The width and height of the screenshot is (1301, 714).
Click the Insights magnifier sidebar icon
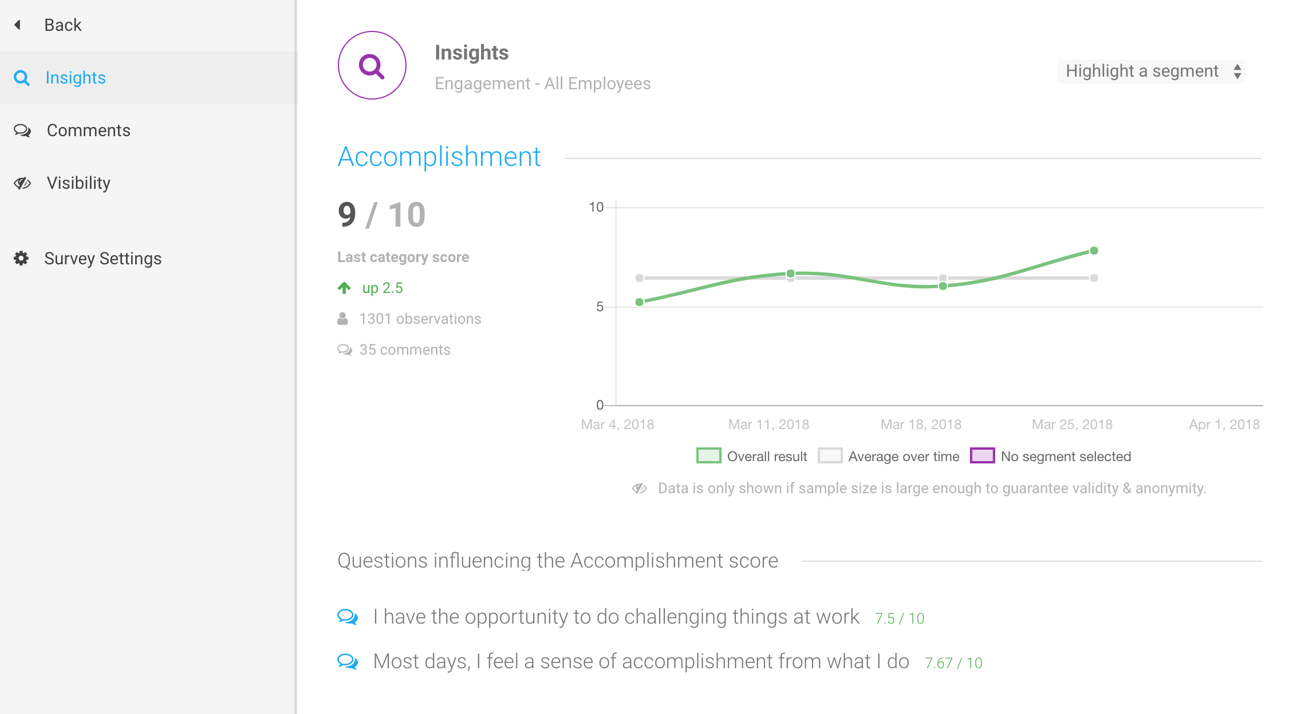click(x=22, y=78)
